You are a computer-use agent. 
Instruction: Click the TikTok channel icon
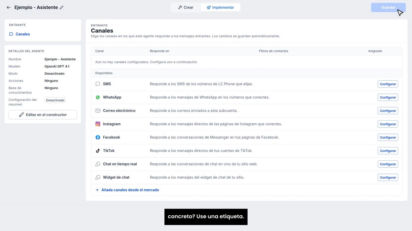[x=98, y=151]
